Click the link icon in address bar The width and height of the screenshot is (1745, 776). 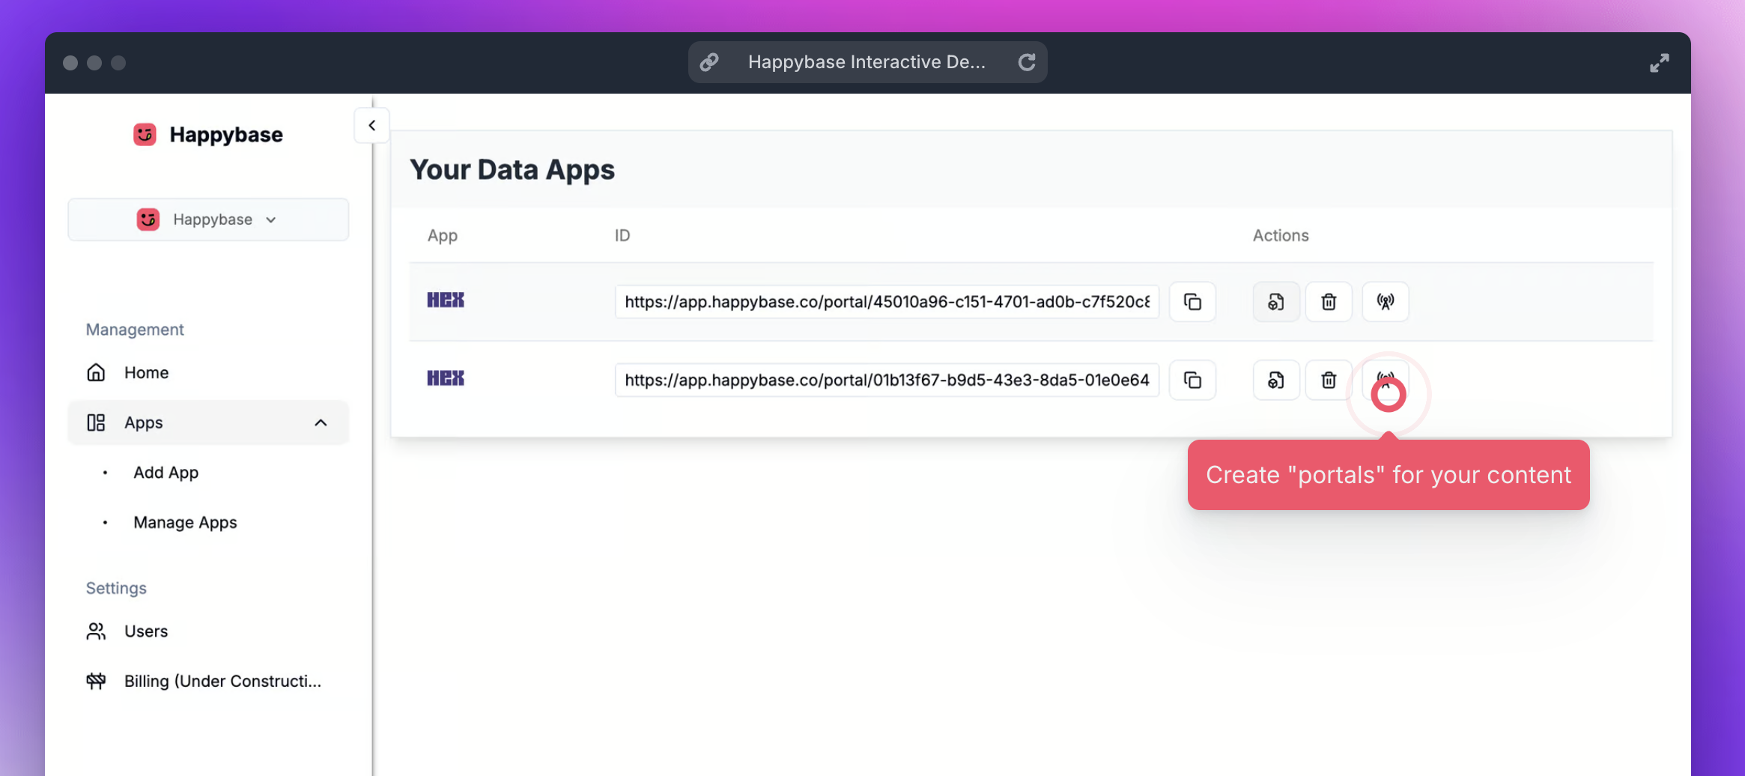709,62
